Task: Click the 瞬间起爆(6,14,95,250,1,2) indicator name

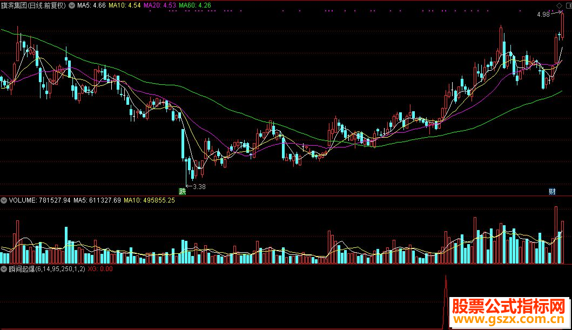Action: point(46,269)
